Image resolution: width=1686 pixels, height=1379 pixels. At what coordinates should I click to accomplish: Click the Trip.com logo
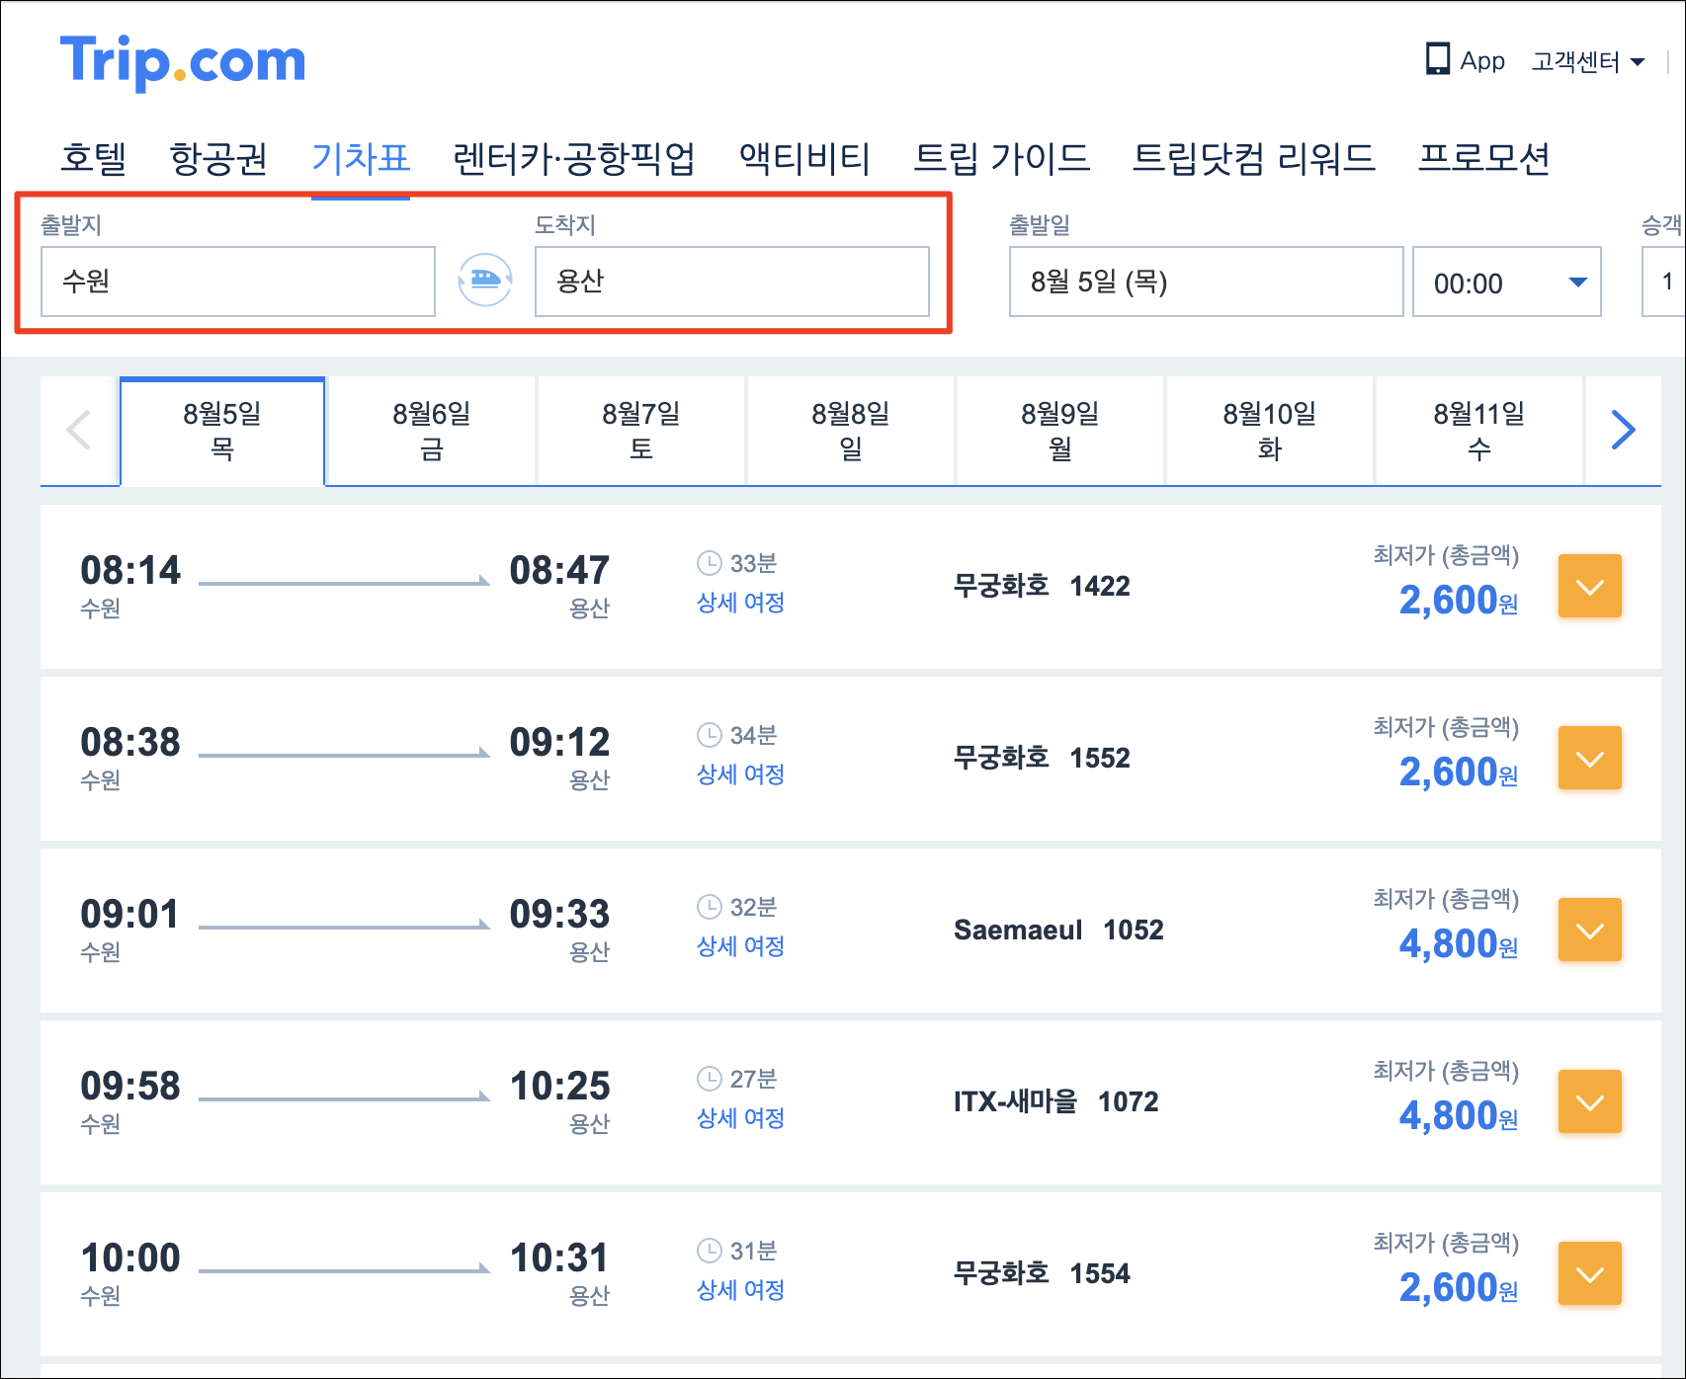coord(183,61)
